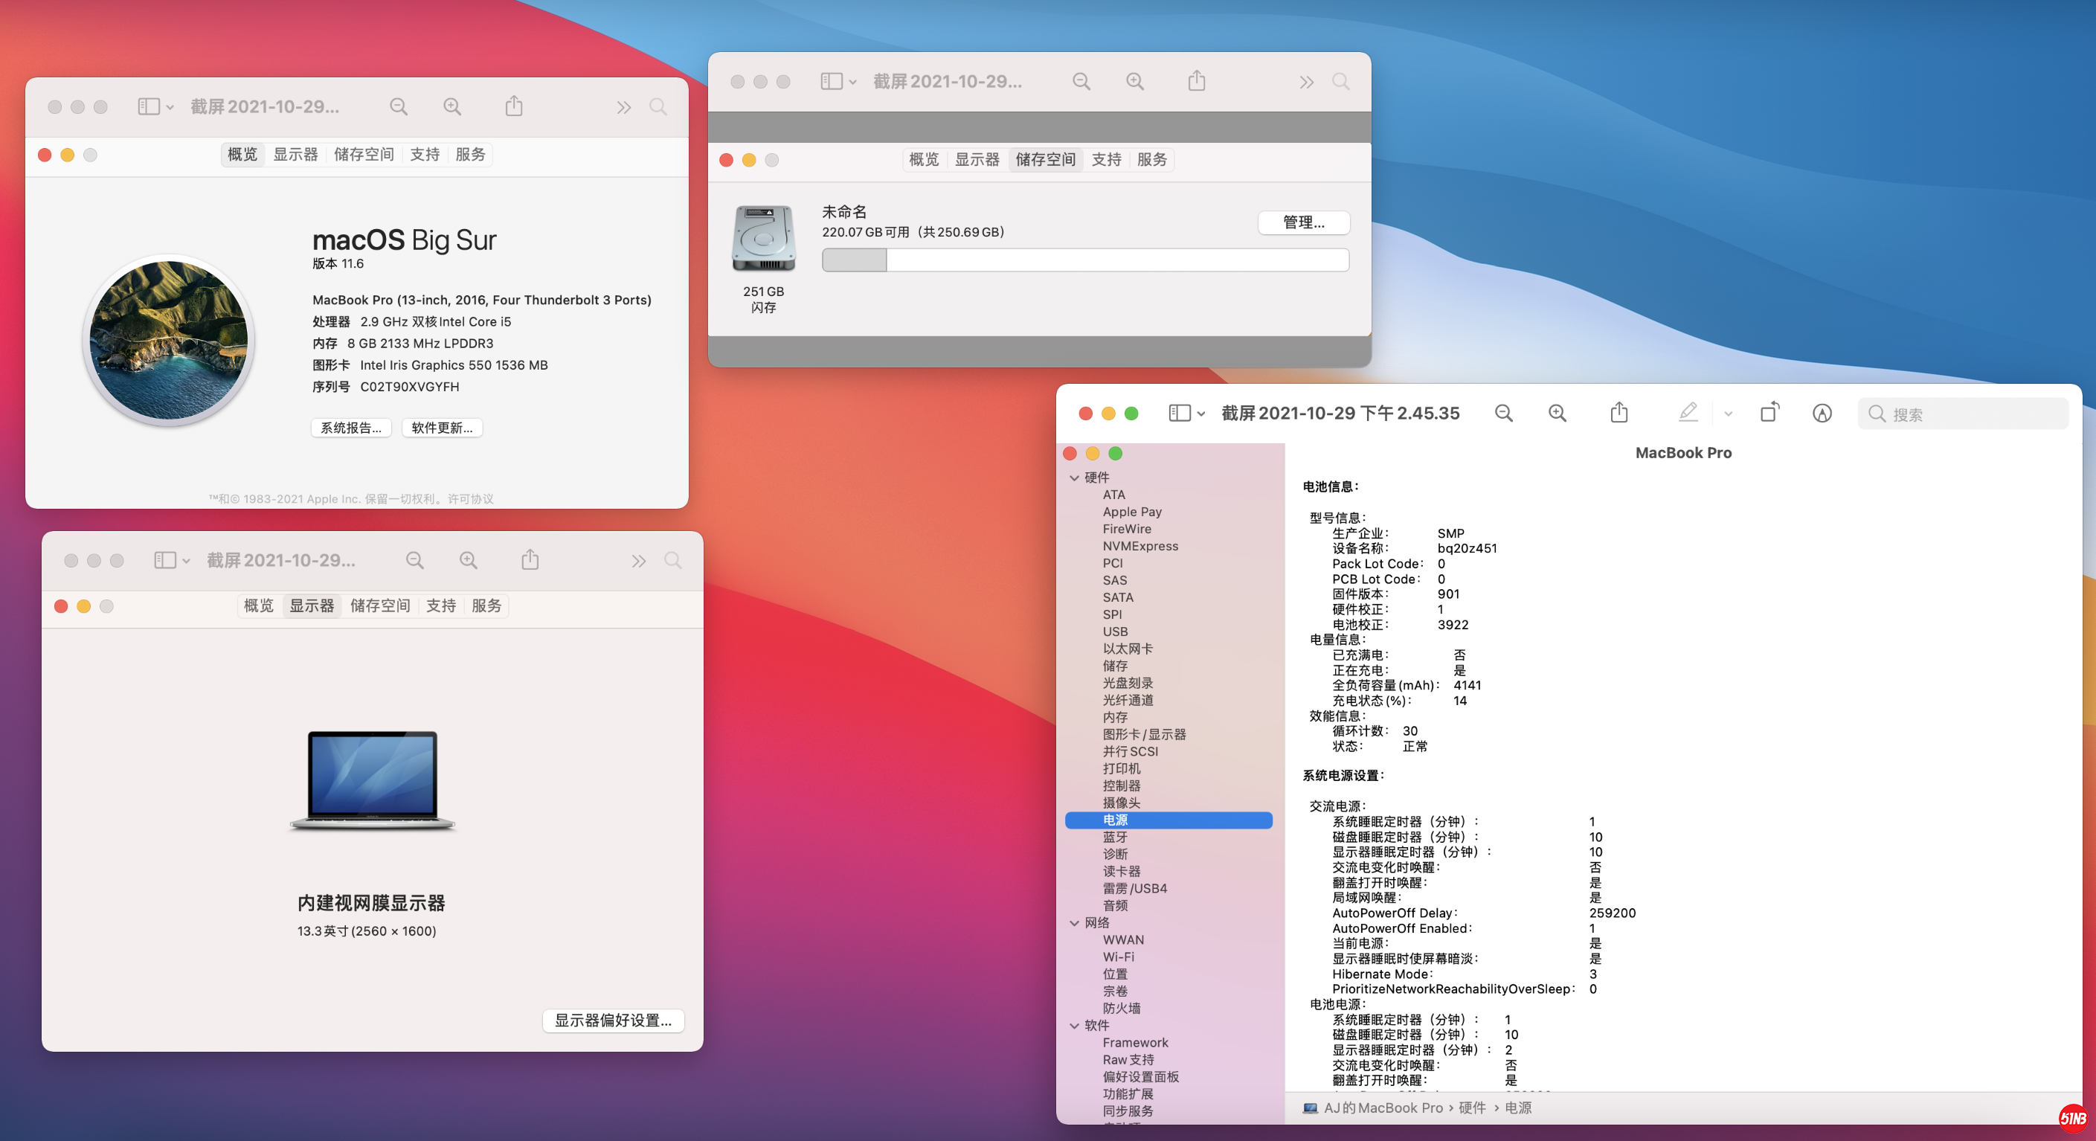Click the 软件更新... button
The width and height of the screenshot is (2096, 1141).
pos(443,428)
